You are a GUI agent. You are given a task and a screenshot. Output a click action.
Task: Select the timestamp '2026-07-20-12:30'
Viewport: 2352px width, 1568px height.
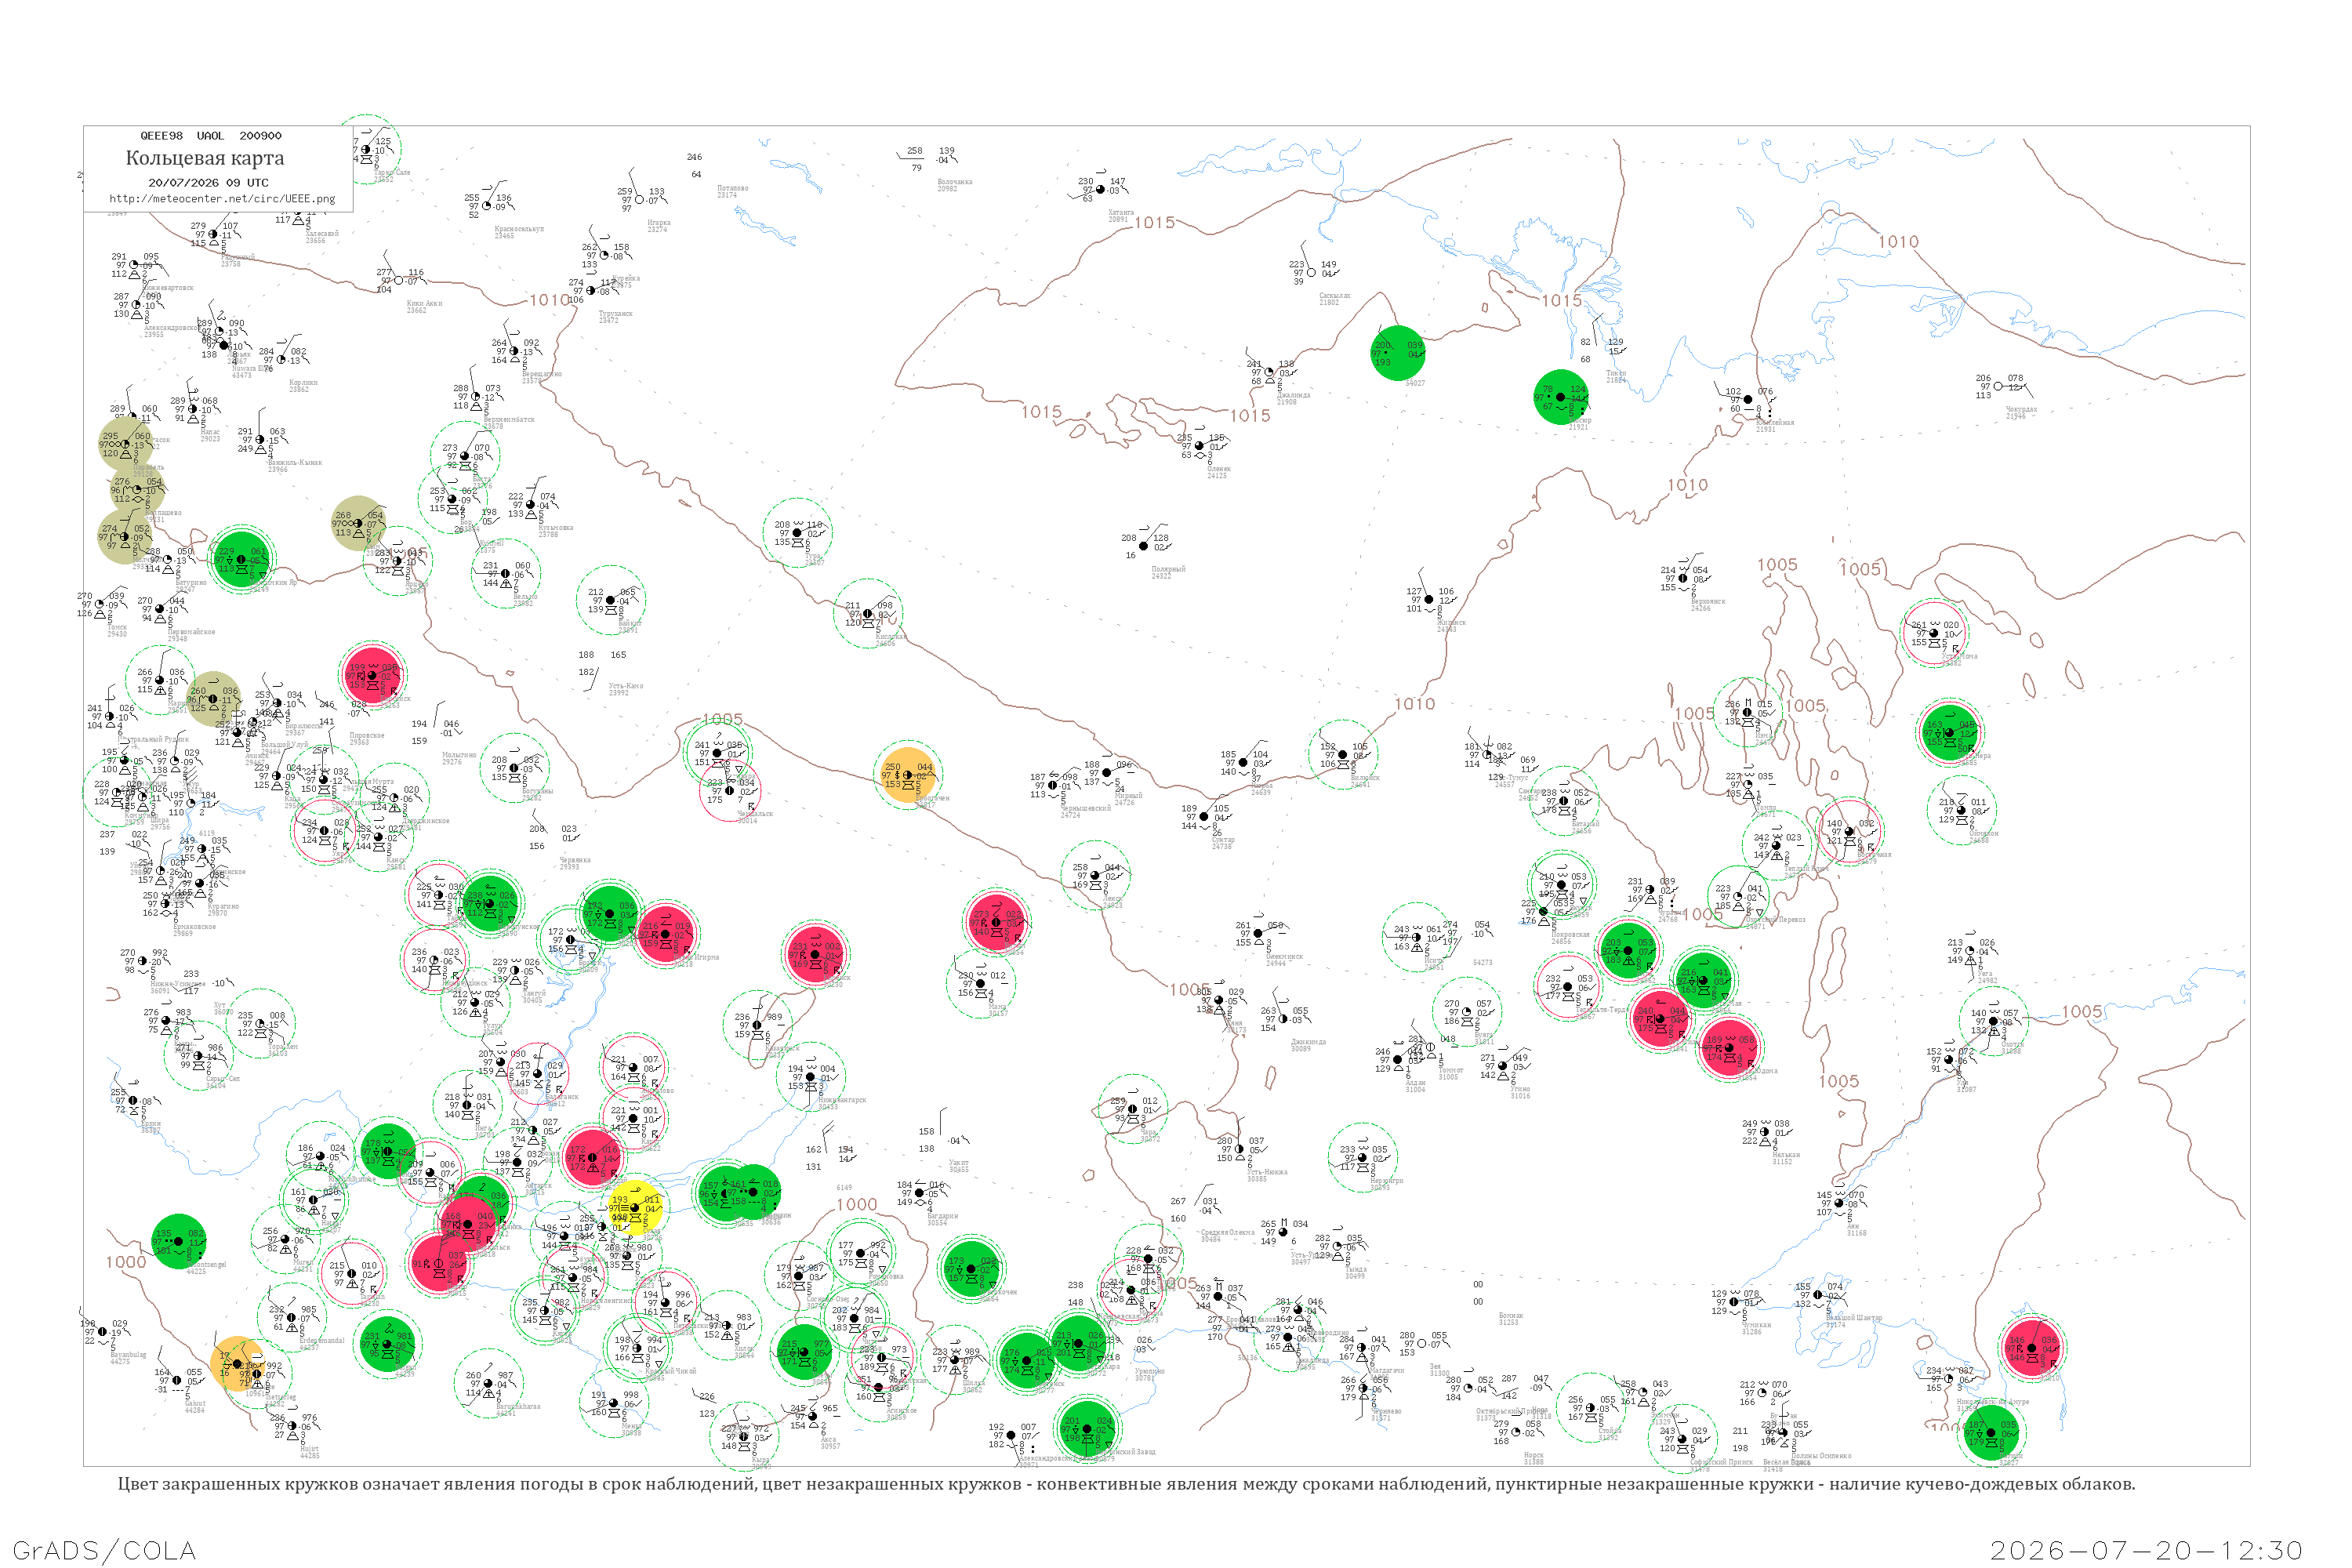point(2146,1550)
